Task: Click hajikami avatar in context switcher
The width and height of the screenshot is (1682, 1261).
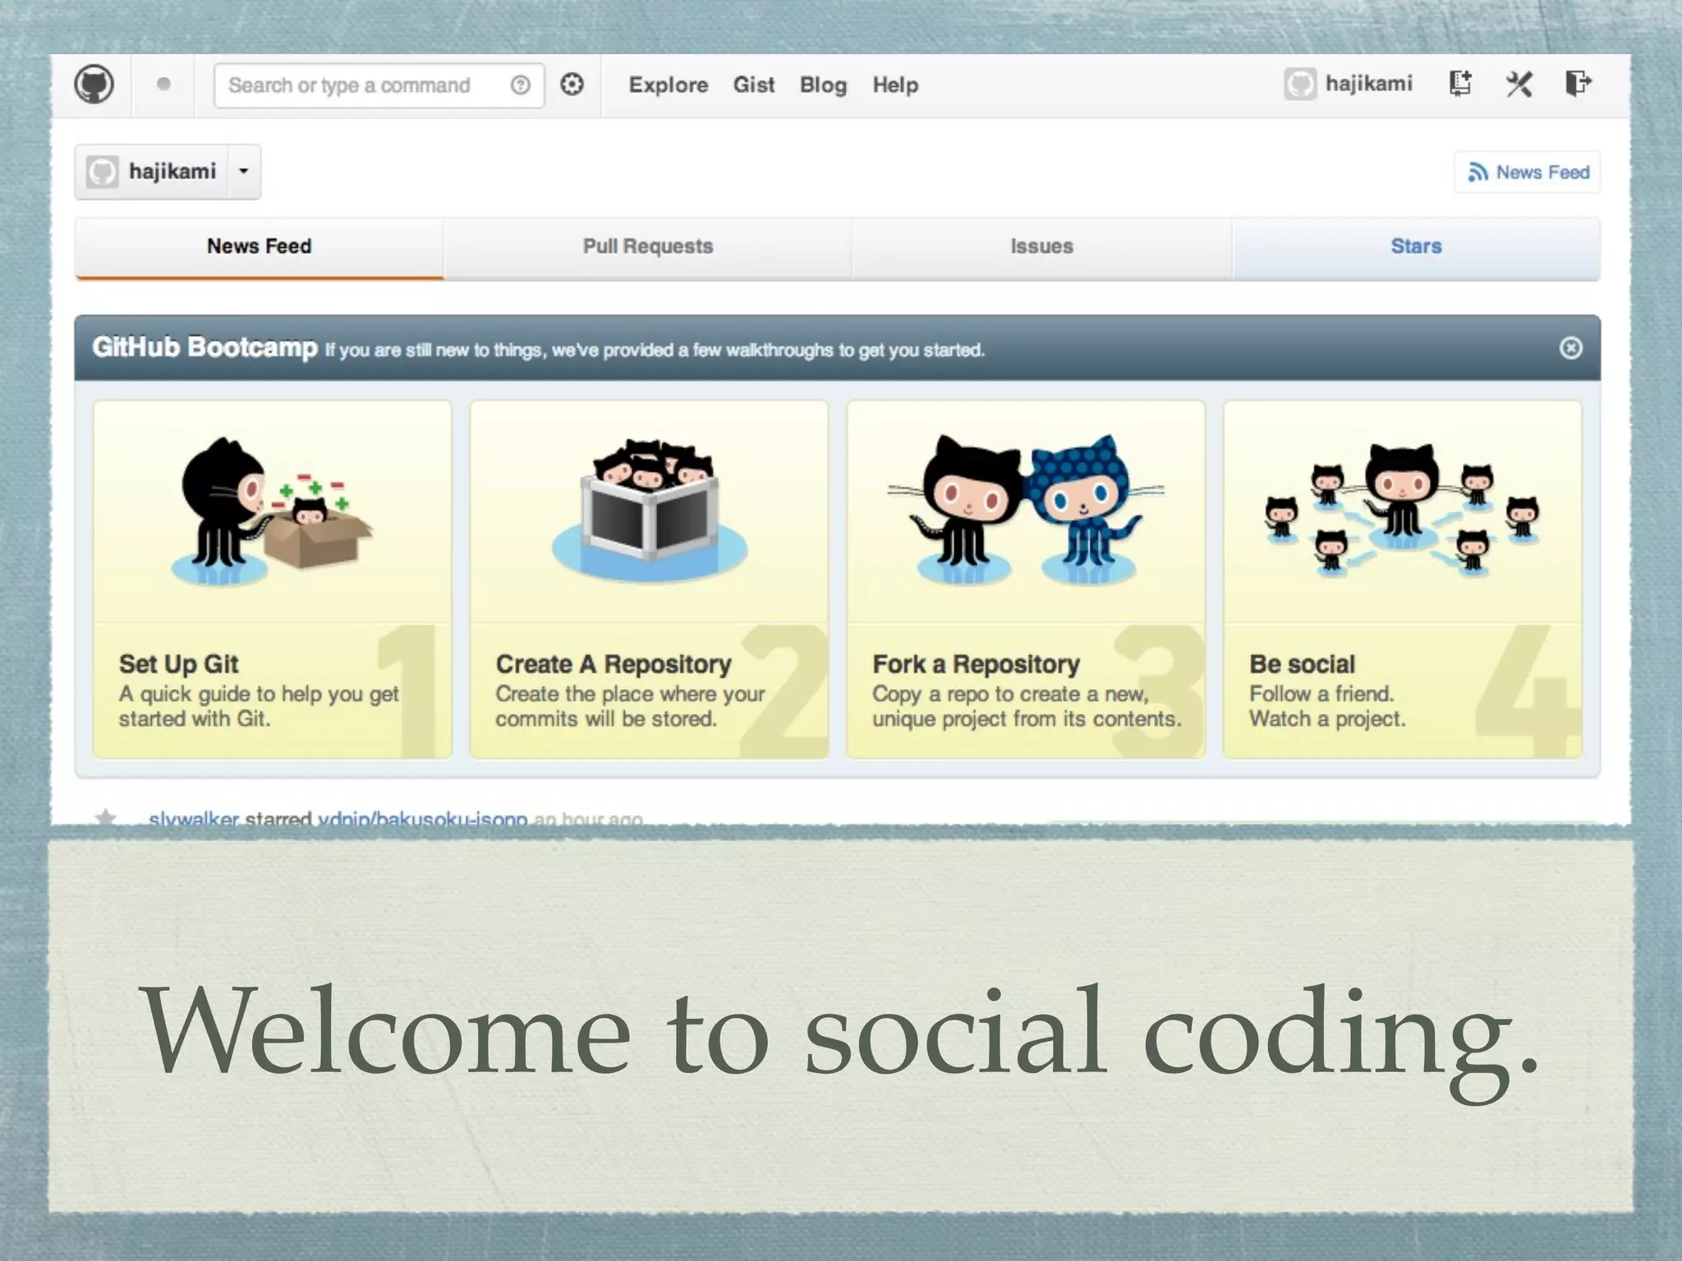Action: click(103, 172)
